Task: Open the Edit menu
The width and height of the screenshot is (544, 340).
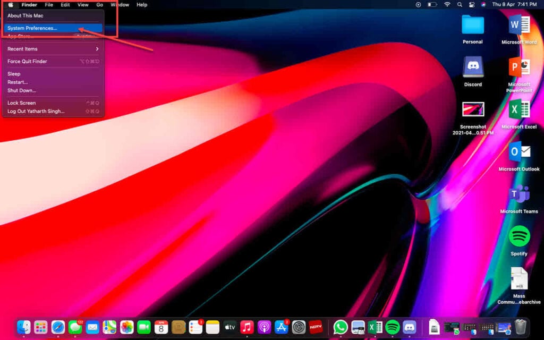Action: tap(65, 5)
